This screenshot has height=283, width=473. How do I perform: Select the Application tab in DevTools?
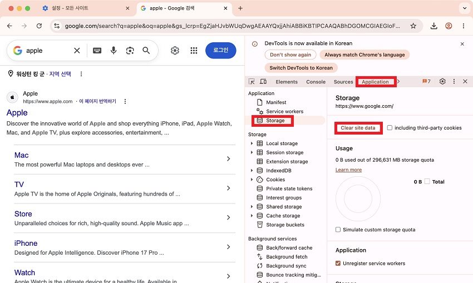coord(375,82)
